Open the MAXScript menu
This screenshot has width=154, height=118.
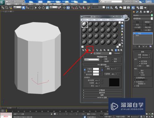point(85,4)
